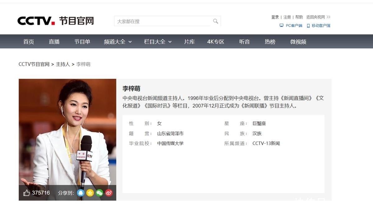Expand the 栏目大全 dropdown menu

158,42
